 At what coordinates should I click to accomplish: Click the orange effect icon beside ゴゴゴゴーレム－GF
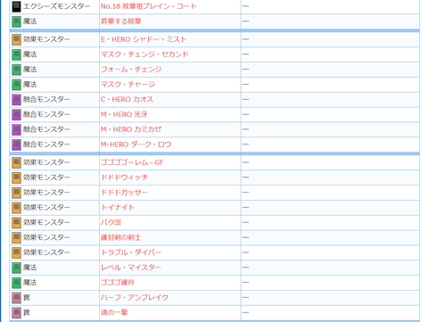(16, 162)
